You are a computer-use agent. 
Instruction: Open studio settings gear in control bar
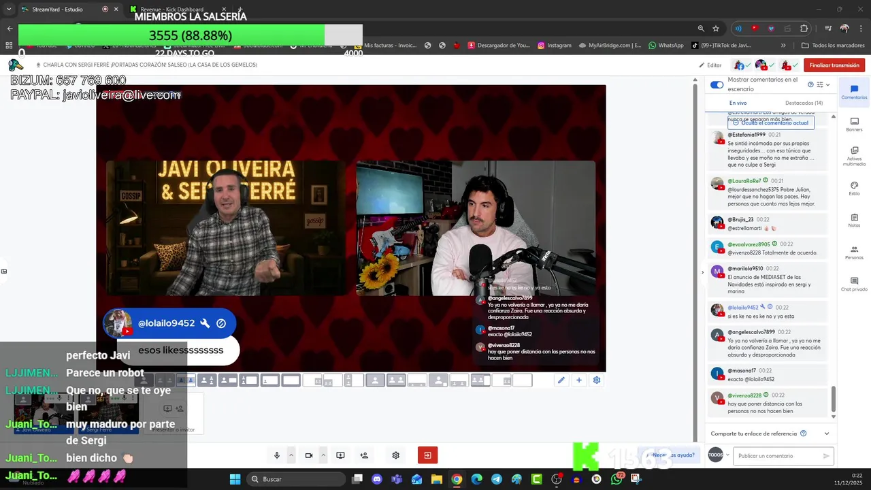(x=395, y=455)
